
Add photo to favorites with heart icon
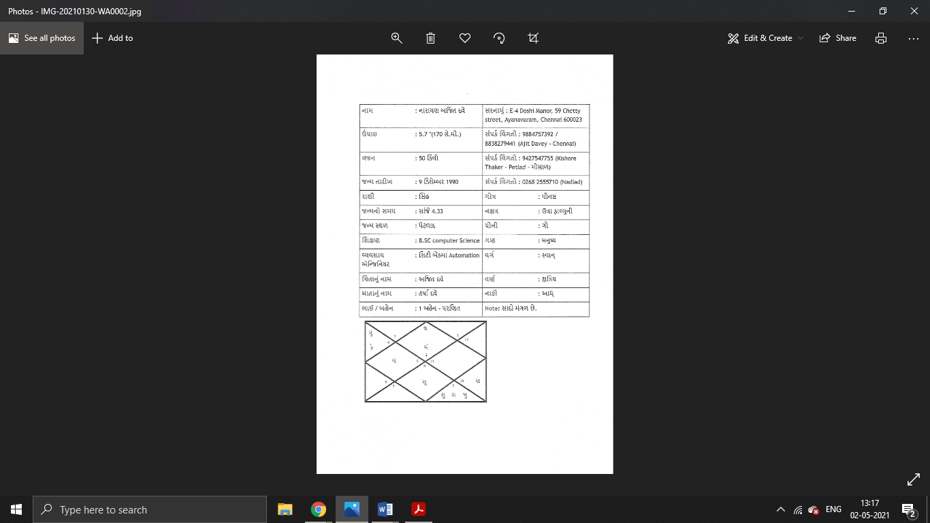tap(465, 38)
